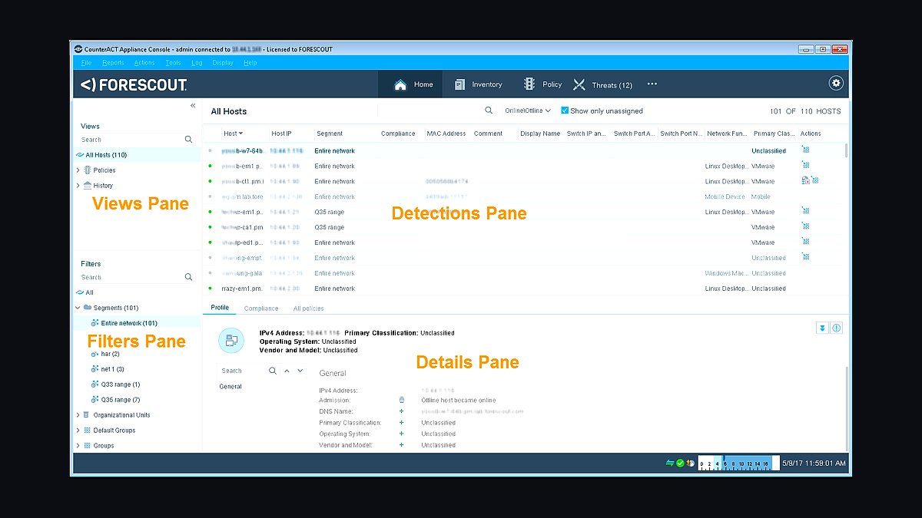Click the plus icon beside Primary Classification

point(401,423)
